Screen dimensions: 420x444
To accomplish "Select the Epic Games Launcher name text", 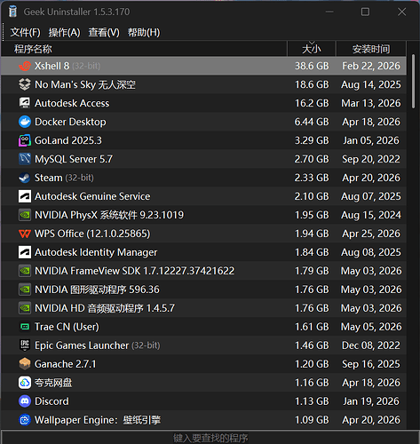I will click(82, 345).
